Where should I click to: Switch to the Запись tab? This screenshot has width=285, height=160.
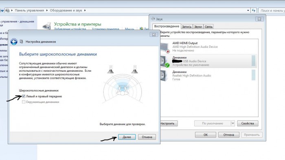click(186, 27)
